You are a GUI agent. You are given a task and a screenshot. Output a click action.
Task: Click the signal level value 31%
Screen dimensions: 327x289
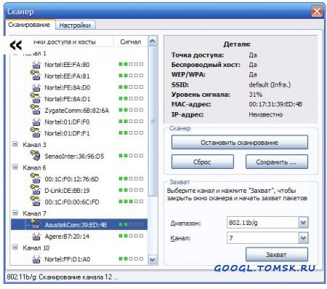255,95
